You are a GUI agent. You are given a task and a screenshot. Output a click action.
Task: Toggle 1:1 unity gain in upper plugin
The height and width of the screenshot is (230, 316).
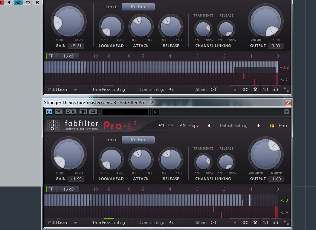pos(266,89)
